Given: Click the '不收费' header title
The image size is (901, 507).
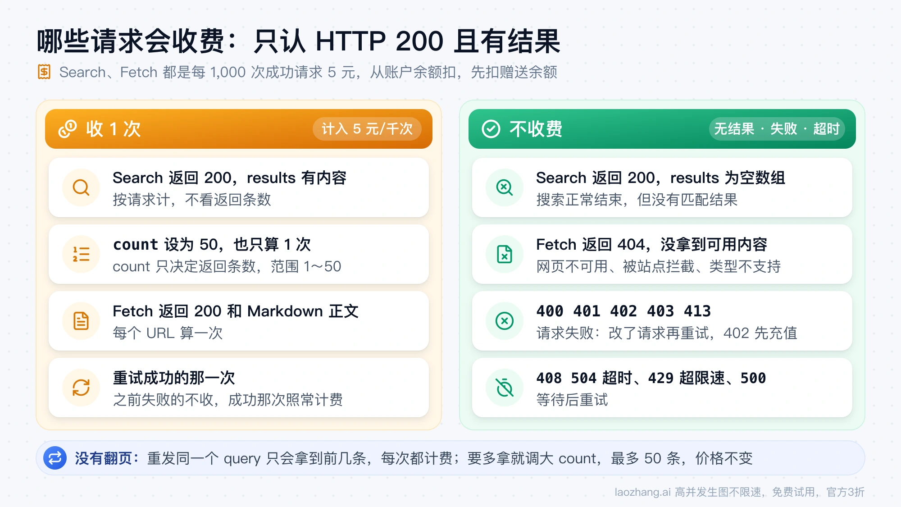Looking at the screenshot, I should pyautogui.click(x=536, y=129).
